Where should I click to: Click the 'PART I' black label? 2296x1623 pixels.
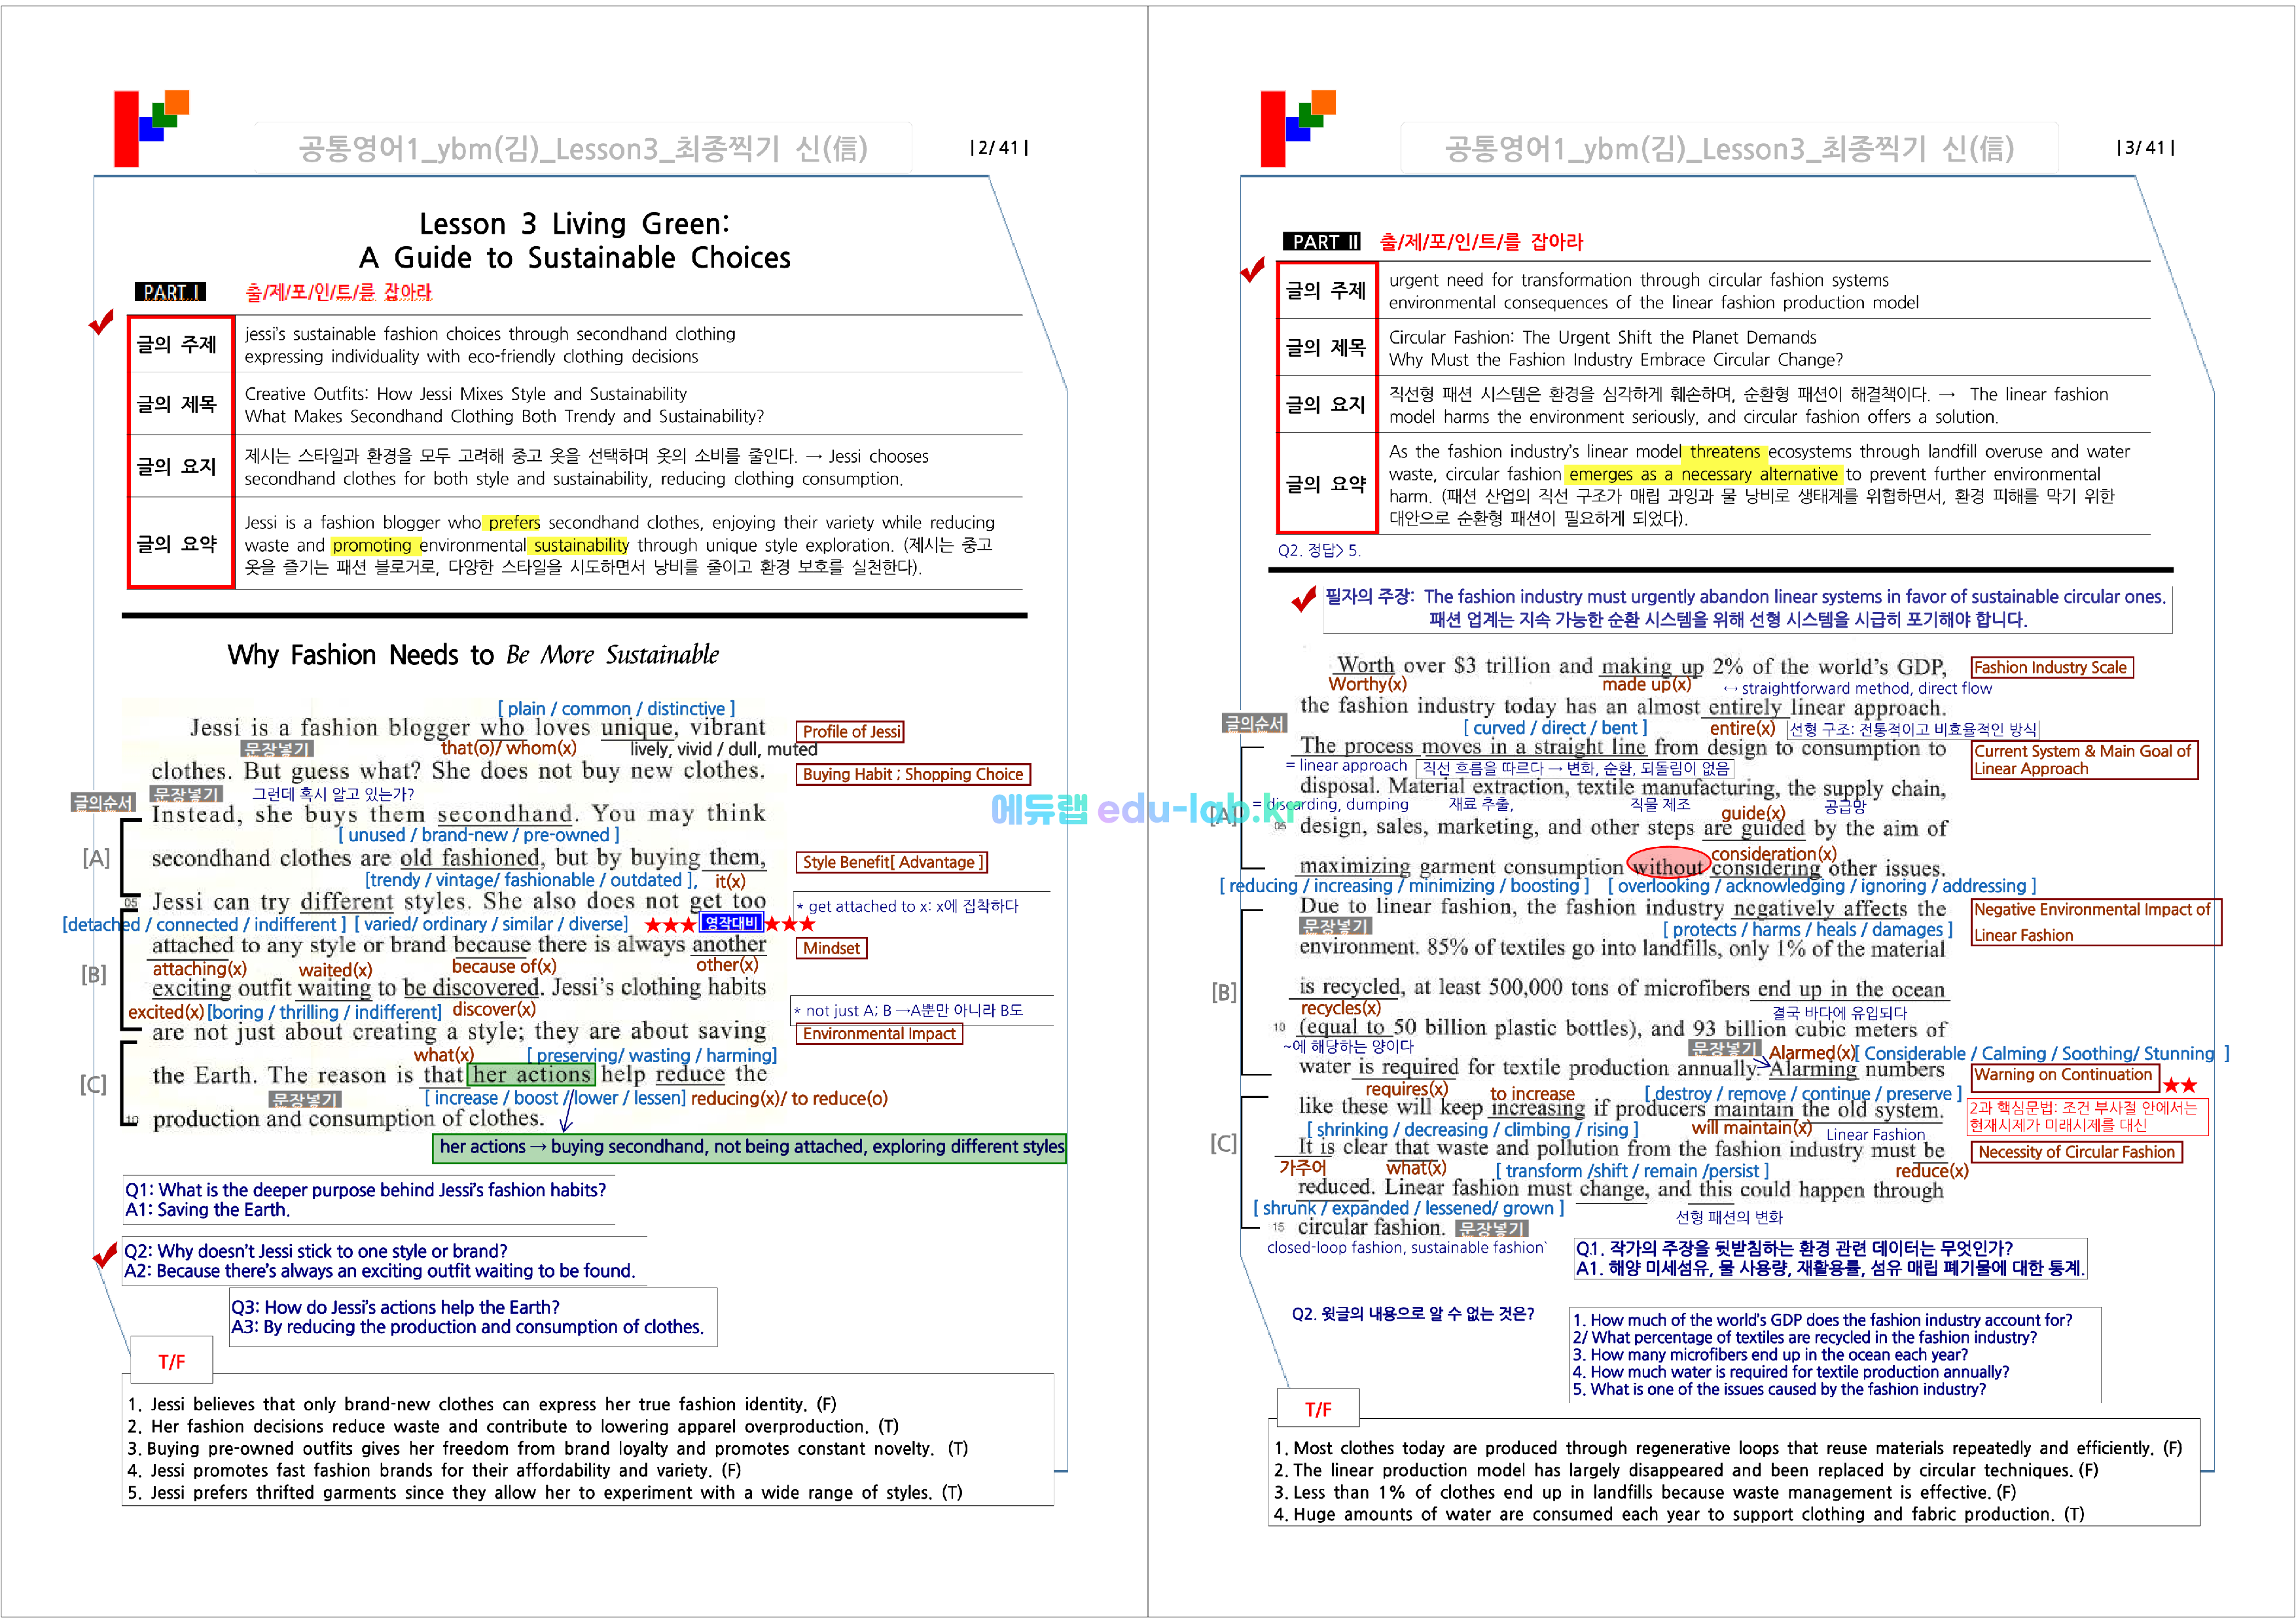click(x=170, y=292)
